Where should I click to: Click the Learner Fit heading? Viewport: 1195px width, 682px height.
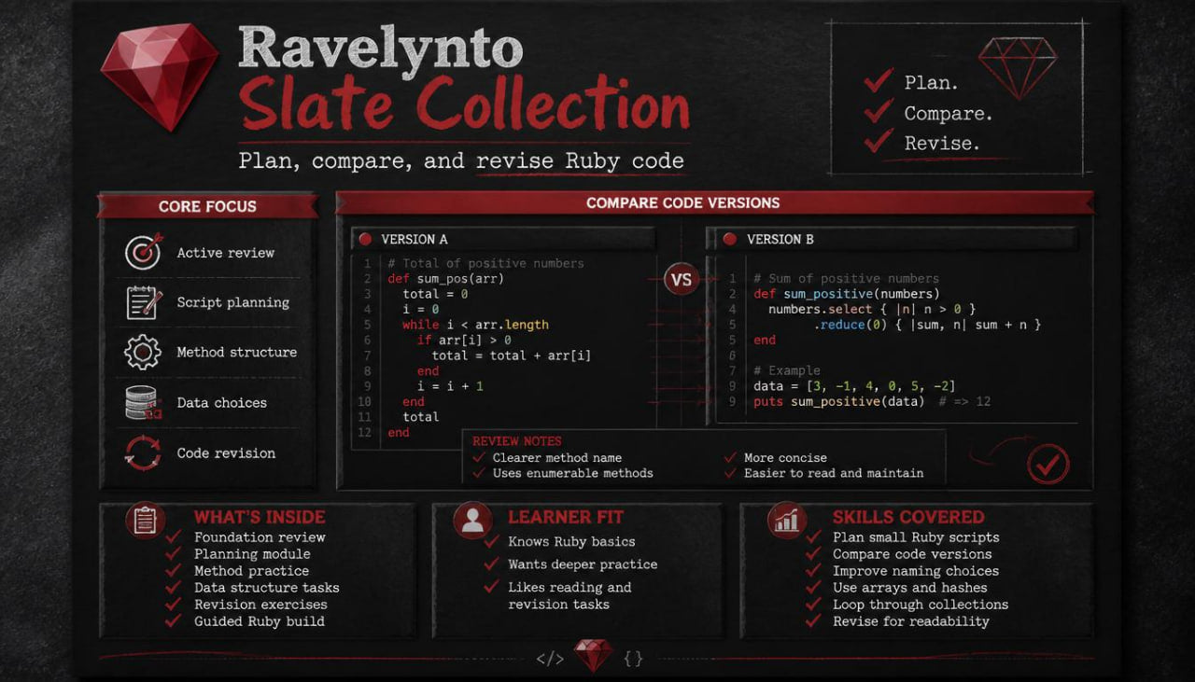click(x=565, y=517)
